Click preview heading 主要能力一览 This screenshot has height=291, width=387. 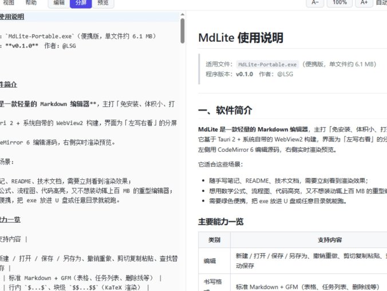coord(220,222)
